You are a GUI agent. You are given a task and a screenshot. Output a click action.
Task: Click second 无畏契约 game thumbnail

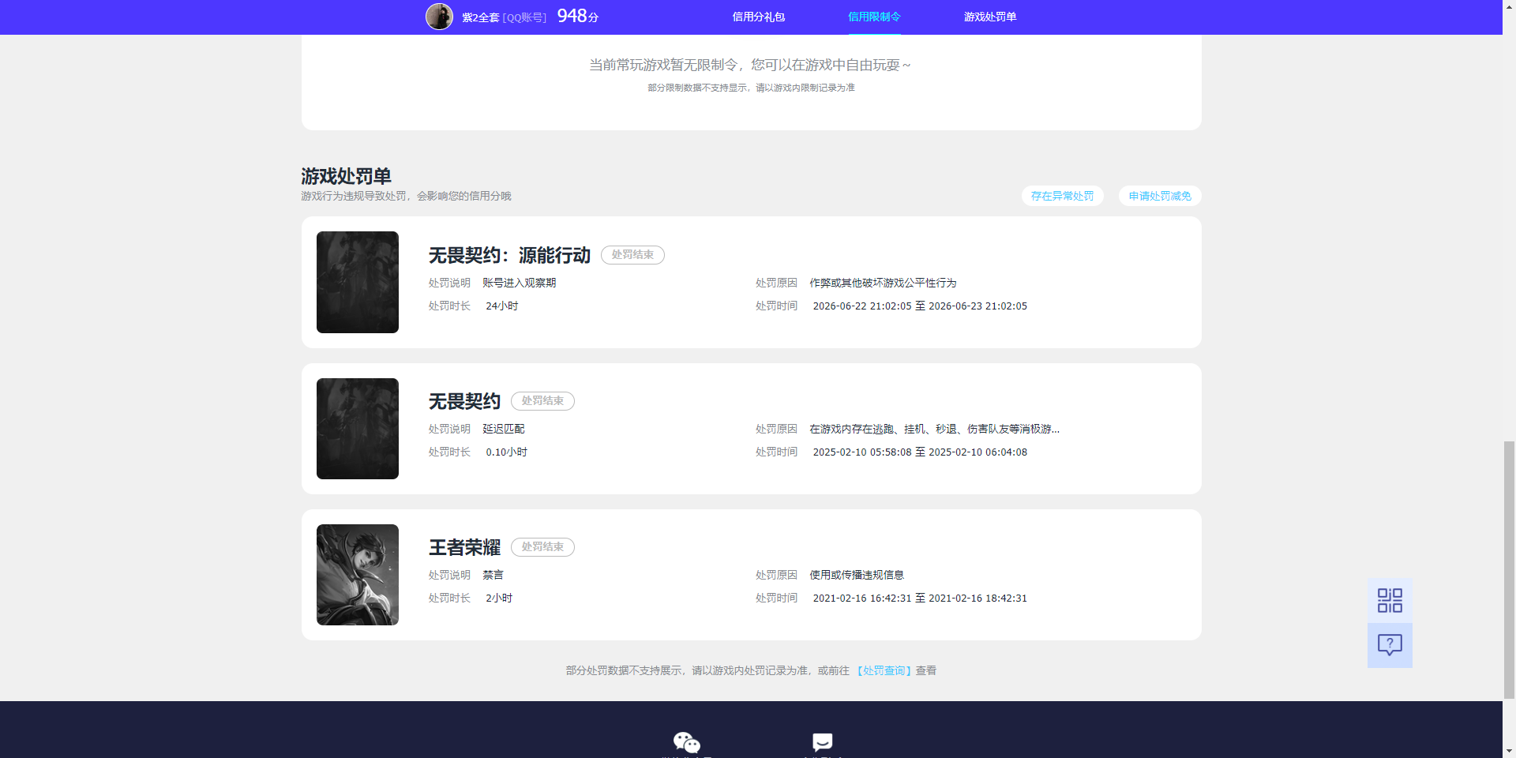(358, 429)
